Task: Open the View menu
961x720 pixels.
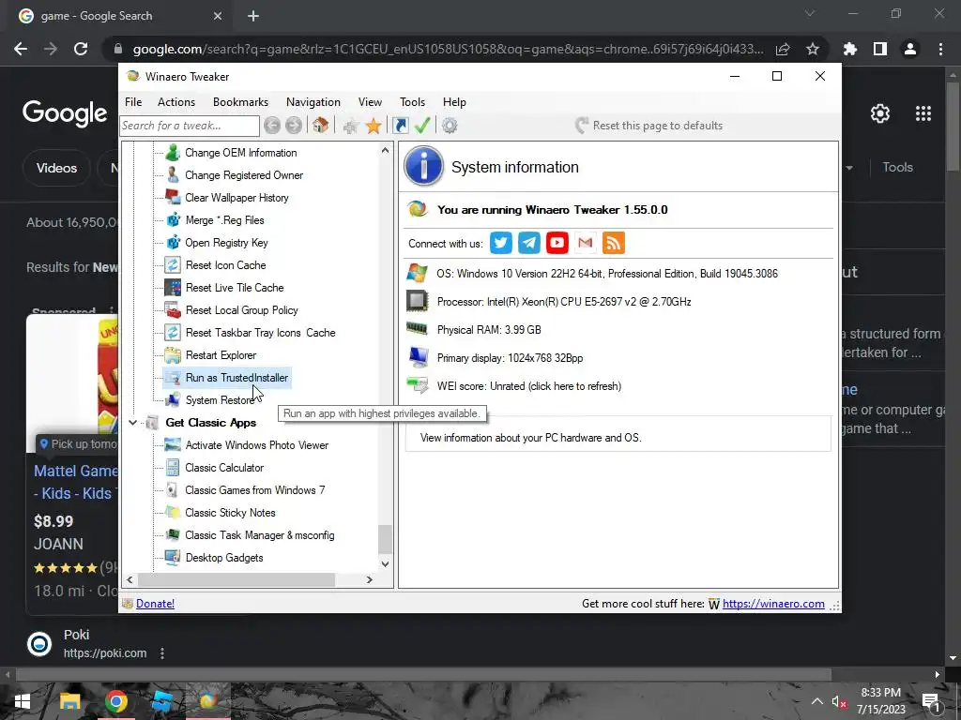Action: [370, 102]
